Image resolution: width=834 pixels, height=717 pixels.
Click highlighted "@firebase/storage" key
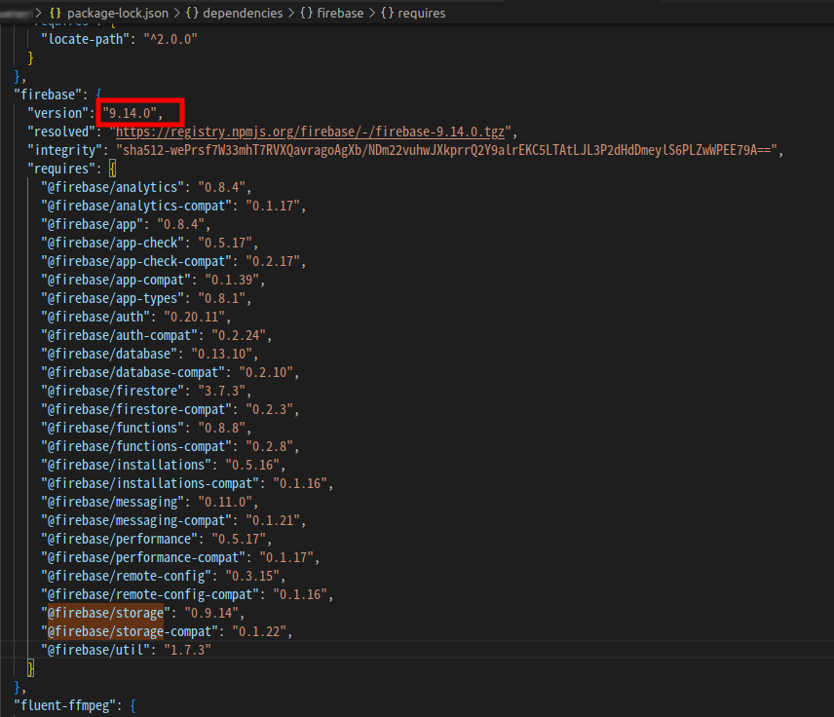click(x=105, y=614)
